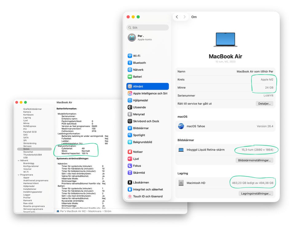
Task: Select Kamera in System Information sidebar
Action: 27,112
